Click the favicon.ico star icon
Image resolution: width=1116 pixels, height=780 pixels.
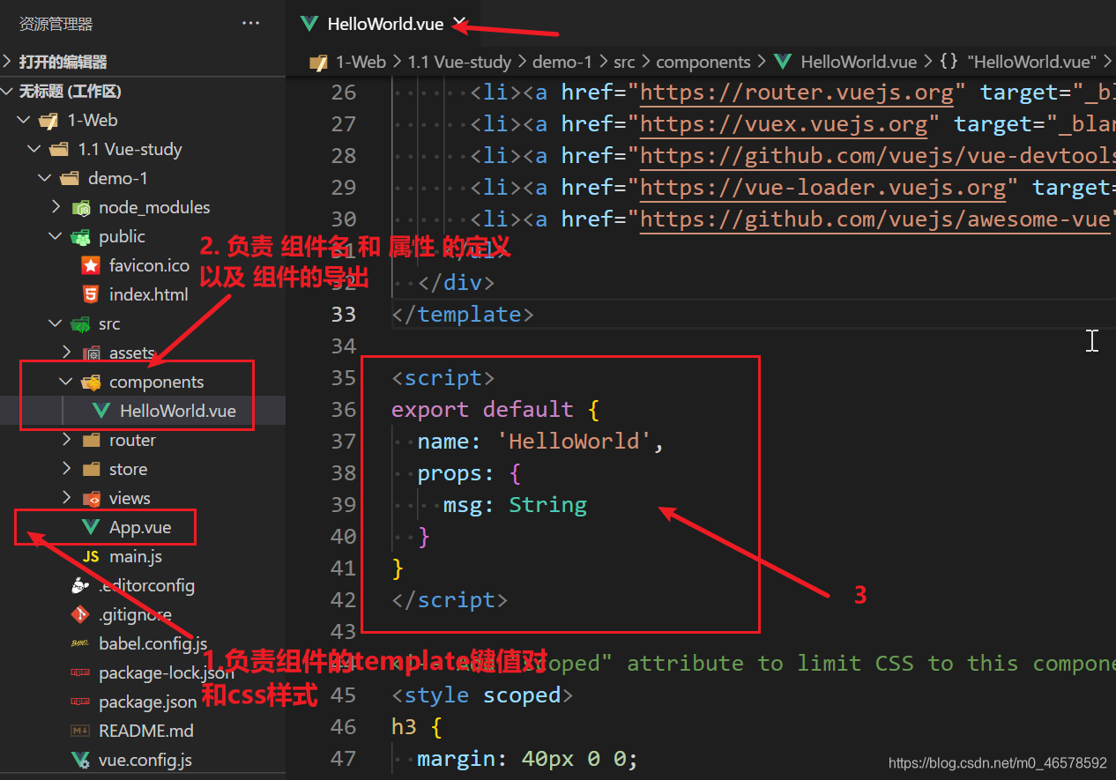(x=91, y=265)
